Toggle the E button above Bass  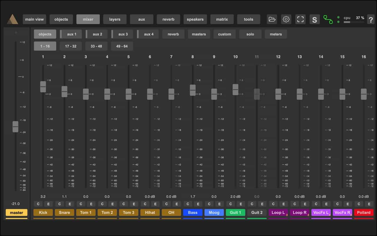tap(198, 204)
